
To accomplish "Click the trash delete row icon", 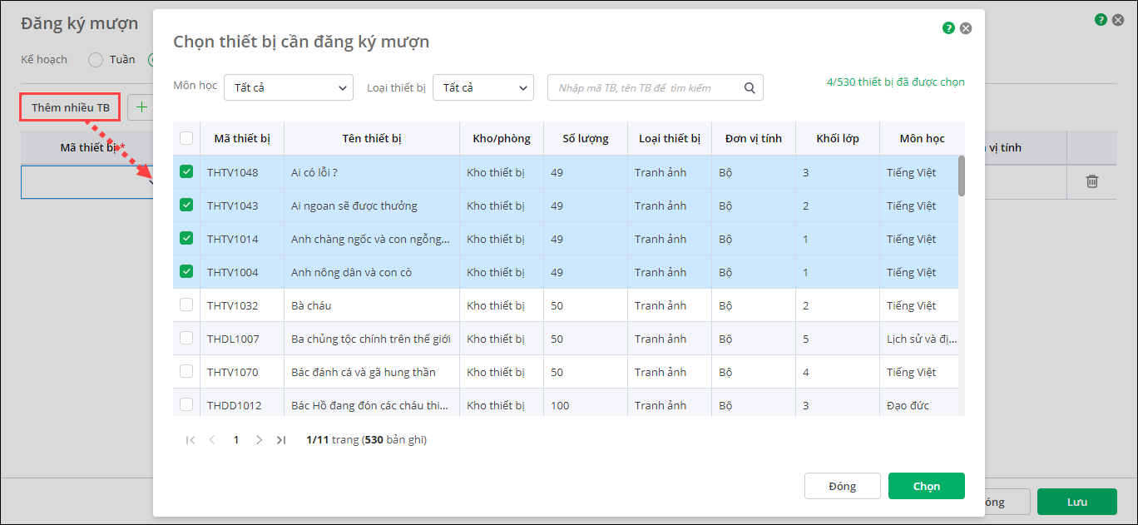I will coord(1092,181).
